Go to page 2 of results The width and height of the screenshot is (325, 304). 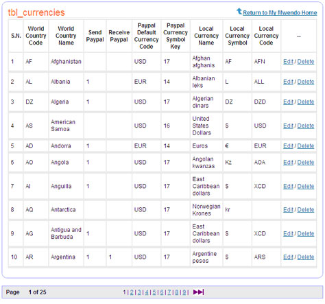pos(132,292)
